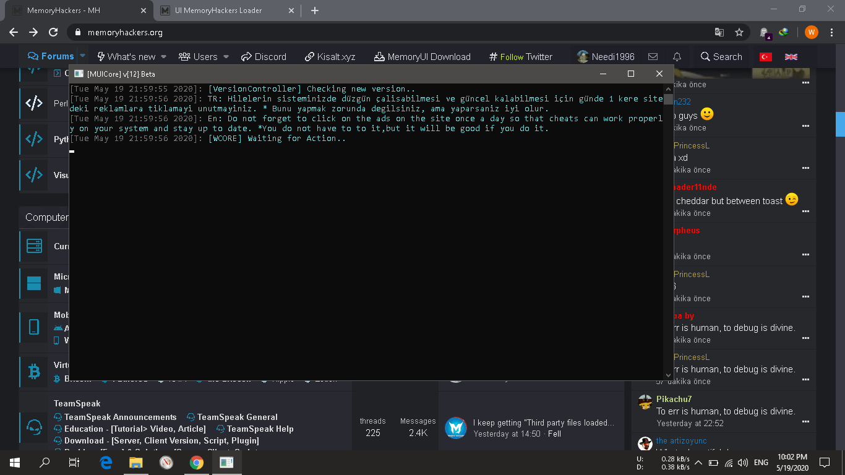Click the Visual code forum node icon
The height and width of the screenshot is (475, 845).
point(34,174)
